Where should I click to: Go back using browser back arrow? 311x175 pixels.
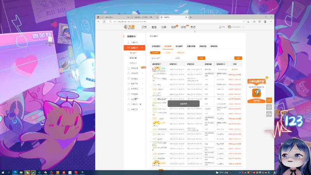[99, 22]
